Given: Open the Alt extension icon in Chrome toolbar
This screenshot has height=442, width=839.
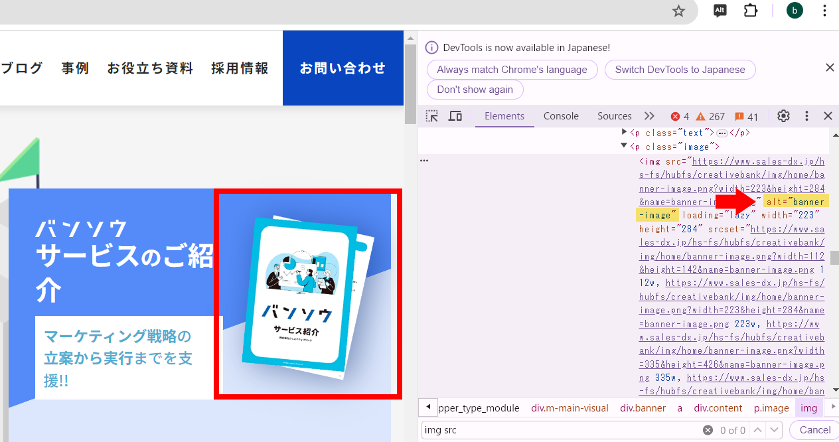Looking at the screenshot, I should 720,11.
